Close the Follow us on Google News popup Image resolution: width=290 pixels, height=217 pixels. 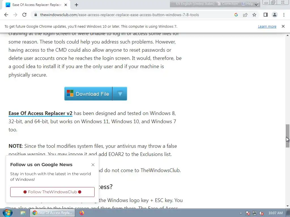pyautogui.click(x=93, y=165)
